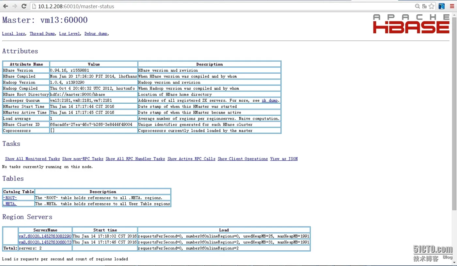The width and height of the screenshot is (457, 266).
Task: Click the cluster ID 'f6acadfe-27ea-46c7-b2f6-3e8444f49004'
Action: point(91,125)
